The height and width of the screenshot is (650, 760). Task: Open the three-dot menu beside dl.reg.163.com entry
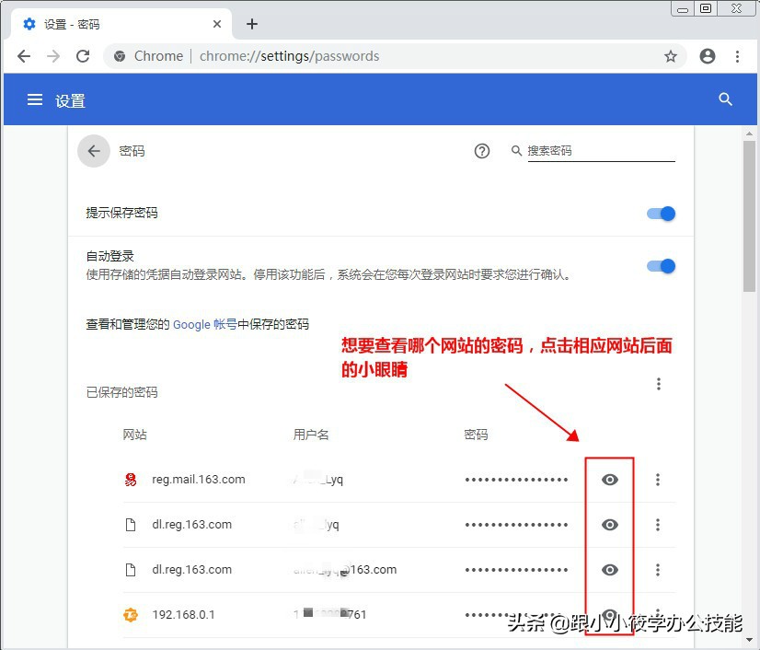(x=659, y=525)
